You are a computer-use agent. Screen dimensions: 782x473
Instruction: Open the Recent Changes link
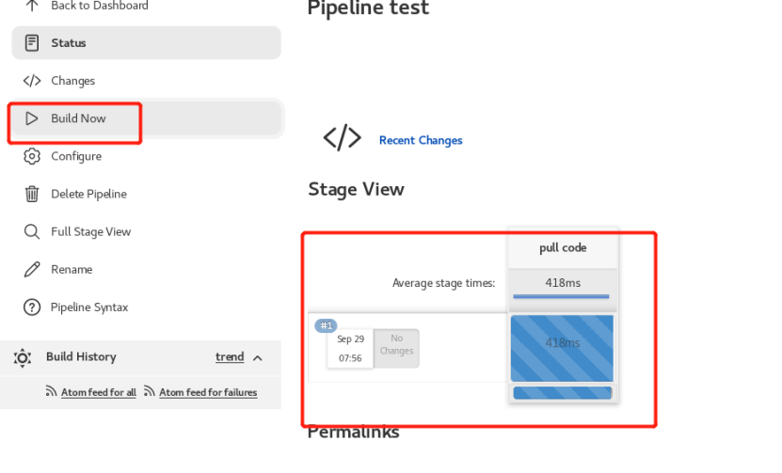coord(421,140)
